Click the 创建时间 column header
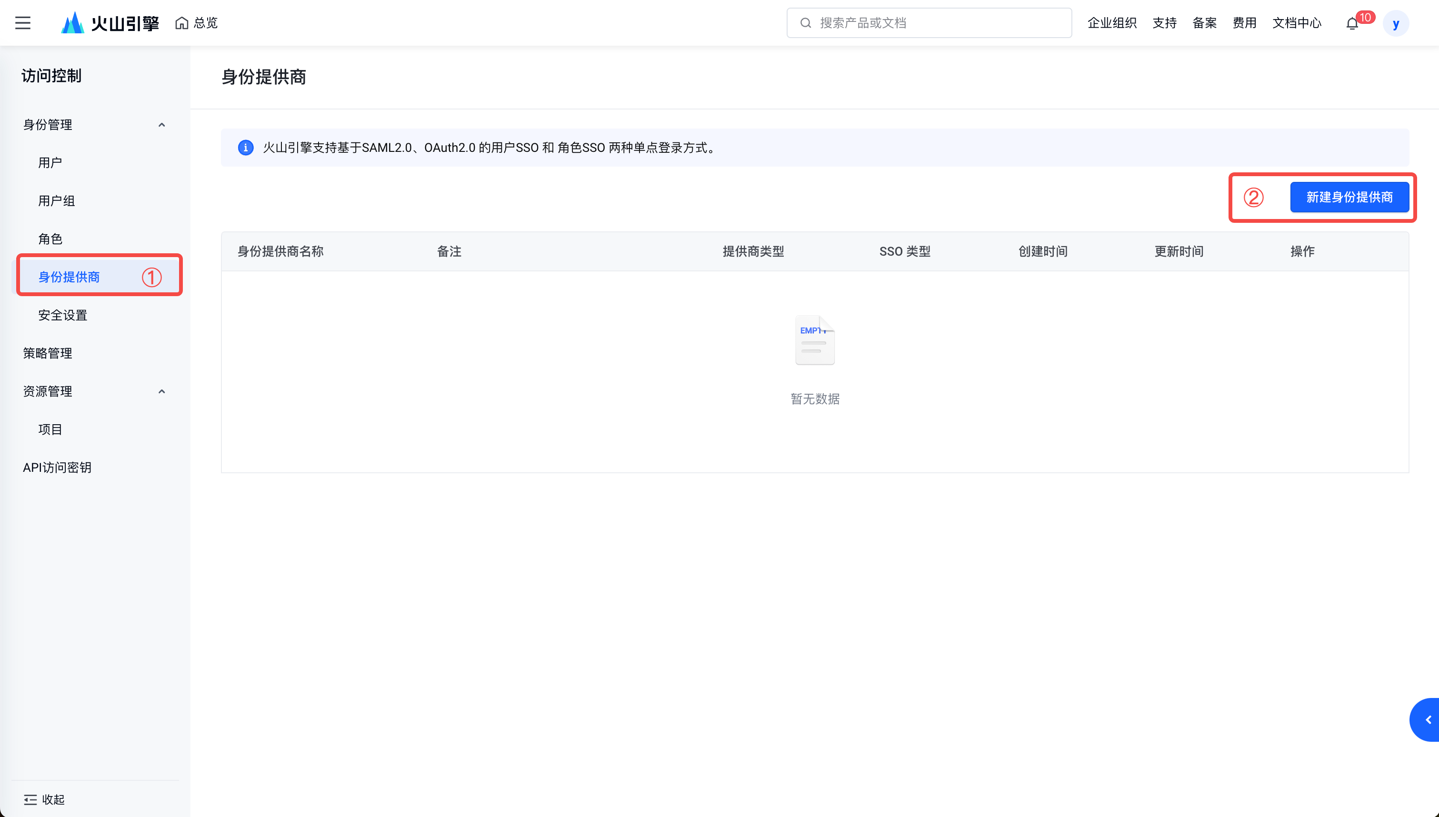The image size is (1439, 817). click(1043, 251)
